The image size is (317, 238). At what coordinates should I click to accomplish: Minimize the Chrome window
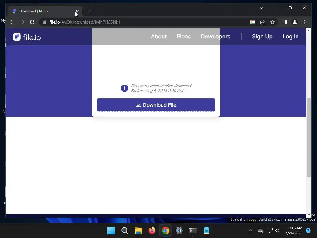click(x=276, y=8)
